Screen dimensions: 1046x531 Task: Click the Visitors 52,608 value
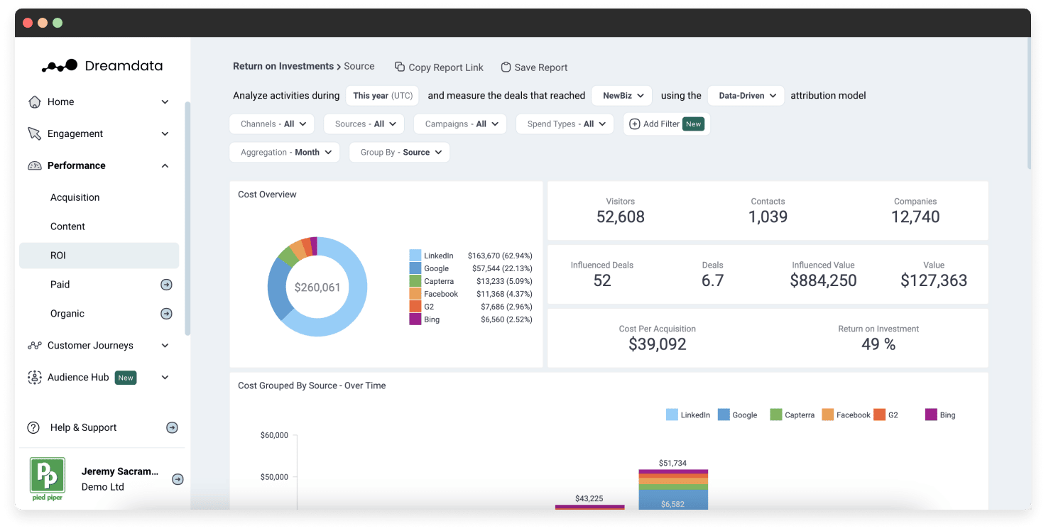tap(621, 217)
